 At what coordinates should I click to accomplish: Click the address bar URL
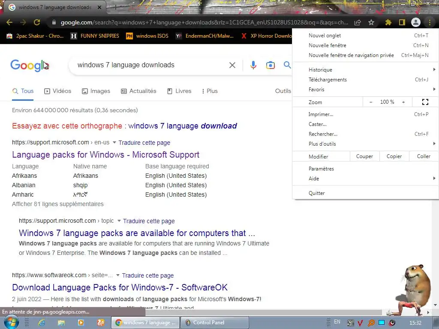coord(204,22)
